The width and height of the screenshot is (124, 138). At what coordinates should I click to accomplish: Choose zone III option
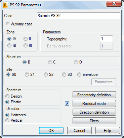26,45
